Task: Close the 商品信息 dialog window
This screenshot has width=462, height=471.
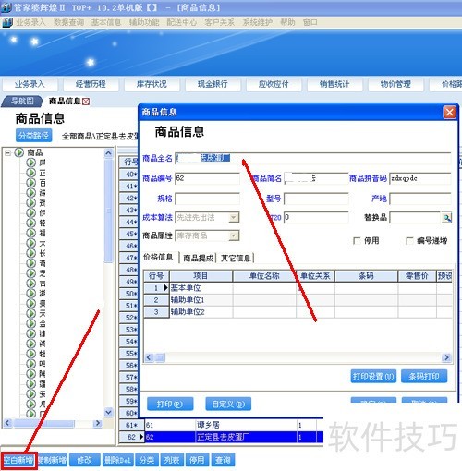Action: click(x=449, y=112)
